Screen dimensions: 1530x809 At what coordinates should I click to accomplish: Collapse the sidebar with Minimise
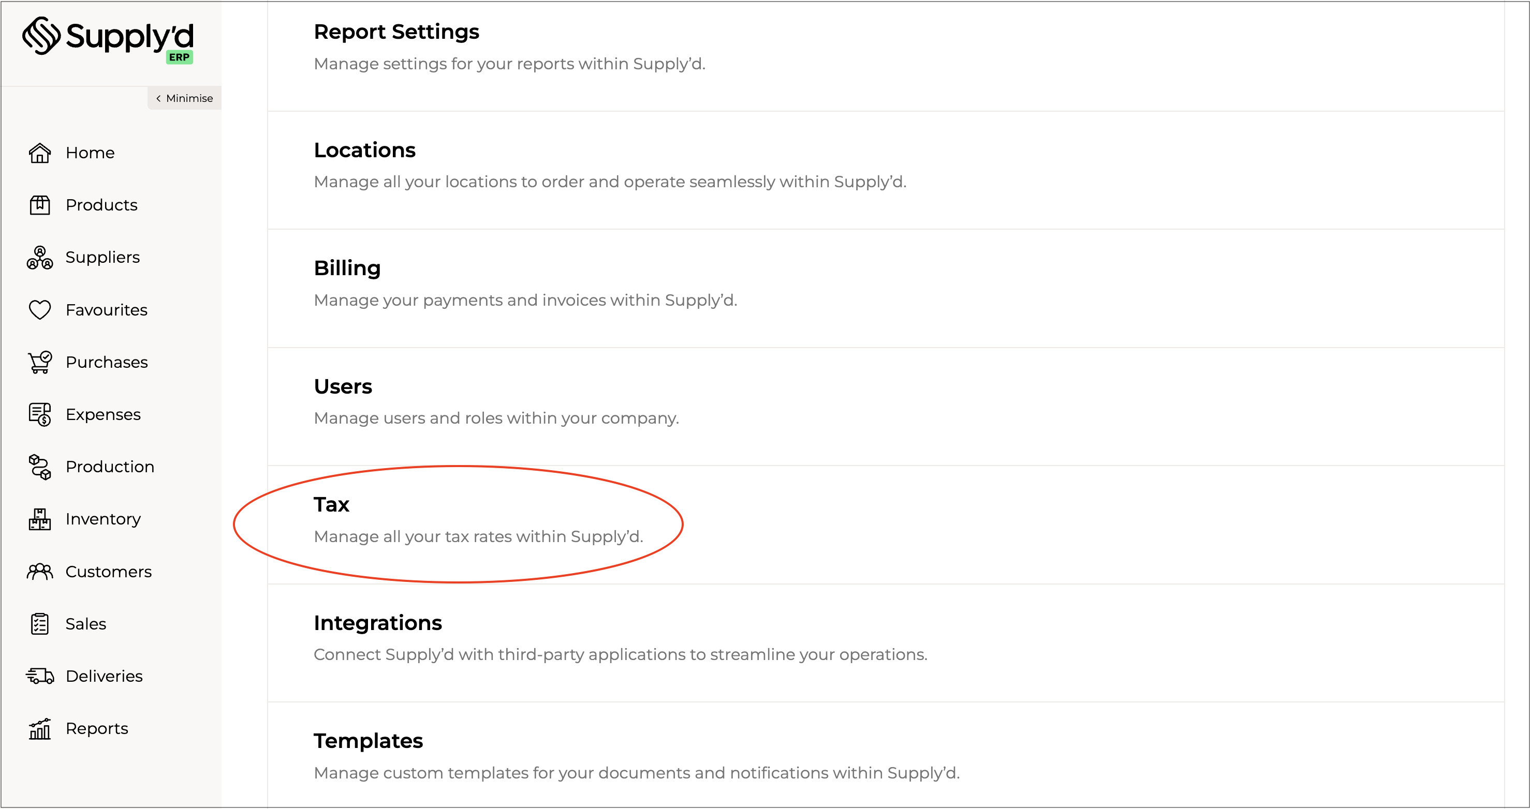pyautogui.click(x=185, y=98)
